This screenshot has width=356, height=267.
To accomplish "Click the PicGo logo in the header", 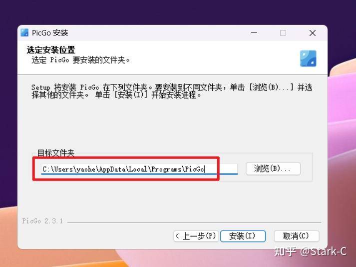I will pyautogui.click(x=308, y=58).
